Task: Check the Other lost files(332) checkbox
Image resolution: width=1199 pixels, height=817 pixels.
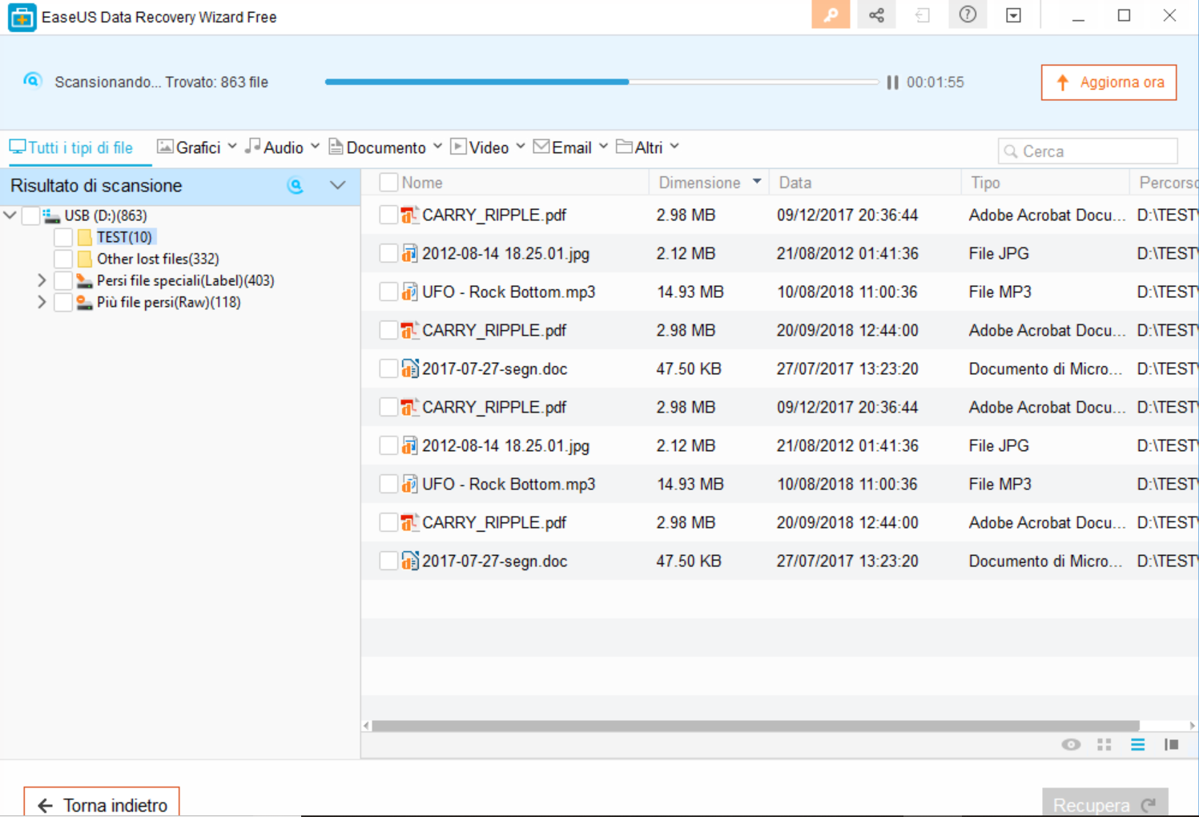Action: coord(63,259)
